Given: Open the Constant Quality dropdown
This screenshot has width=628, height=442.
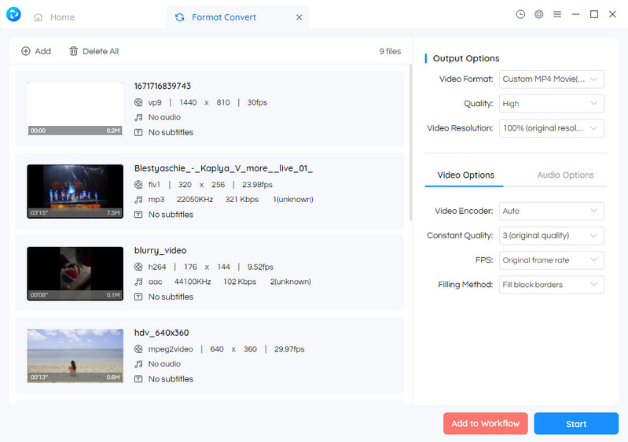Looking at the screenshot, I should point(552,236).
